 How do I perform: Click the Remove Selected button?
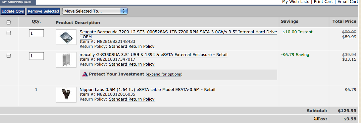(x=43, y=11)
